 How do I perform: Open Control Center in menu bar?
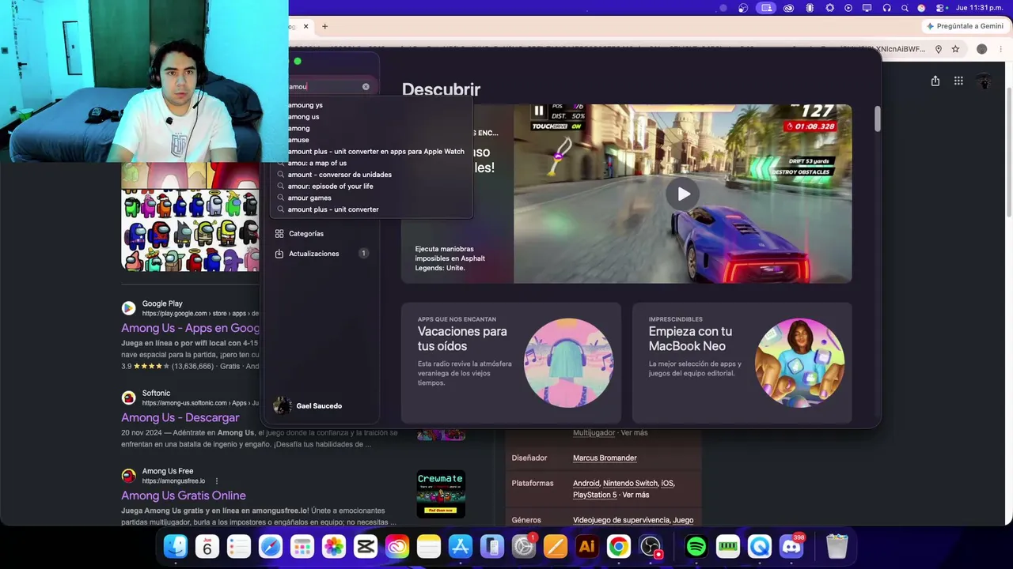(x=939, y=8)
